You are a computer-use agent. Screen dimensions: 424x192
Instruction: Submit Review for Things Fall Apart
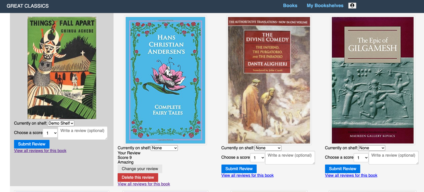[32, 144]
